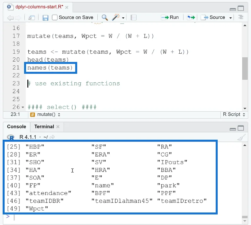Click the '#### select() ####' header line
This screenshot has height=225, width=251.
click(62, 107)
